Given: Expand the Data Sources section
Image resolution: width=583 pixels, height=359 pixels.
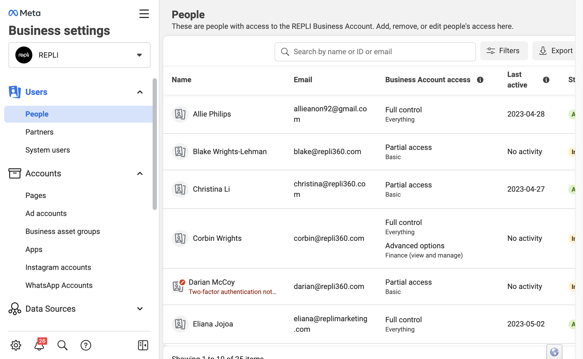Looking at the screenshot, I should coord(140,309).
